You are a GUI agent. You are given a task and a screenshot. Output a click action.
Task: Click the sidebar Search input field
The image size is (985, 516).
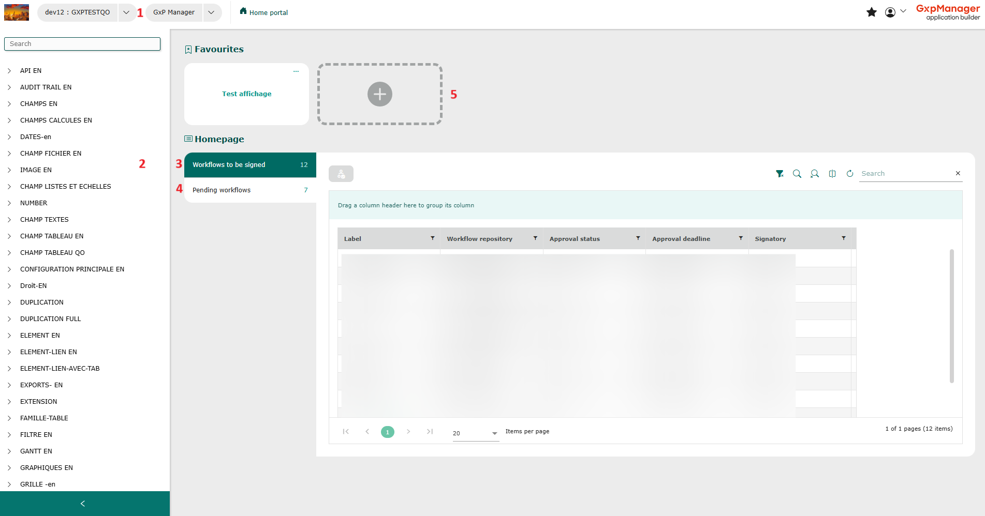point(82,44)
